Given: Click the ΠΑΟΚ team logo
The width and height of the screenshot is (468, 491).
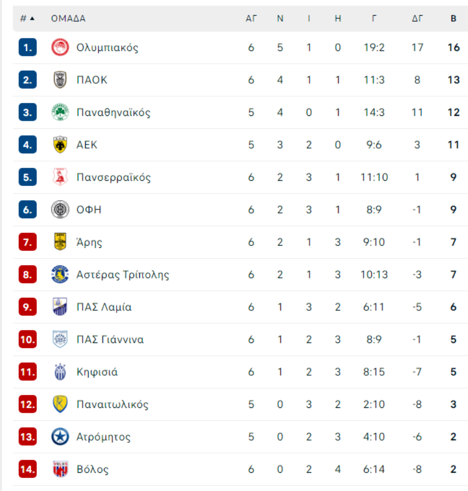Looking at the screenshot, I should [60, 80].
